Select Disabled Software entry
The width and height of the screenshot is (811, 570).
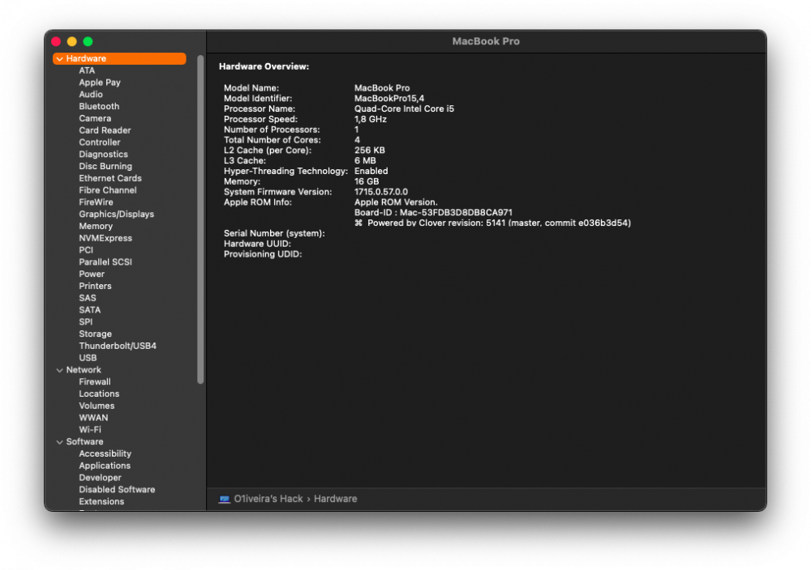click(117, 490)
